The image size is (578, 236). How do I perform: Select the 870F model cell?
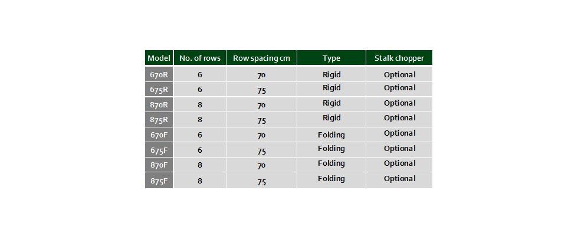coord(159,165)
